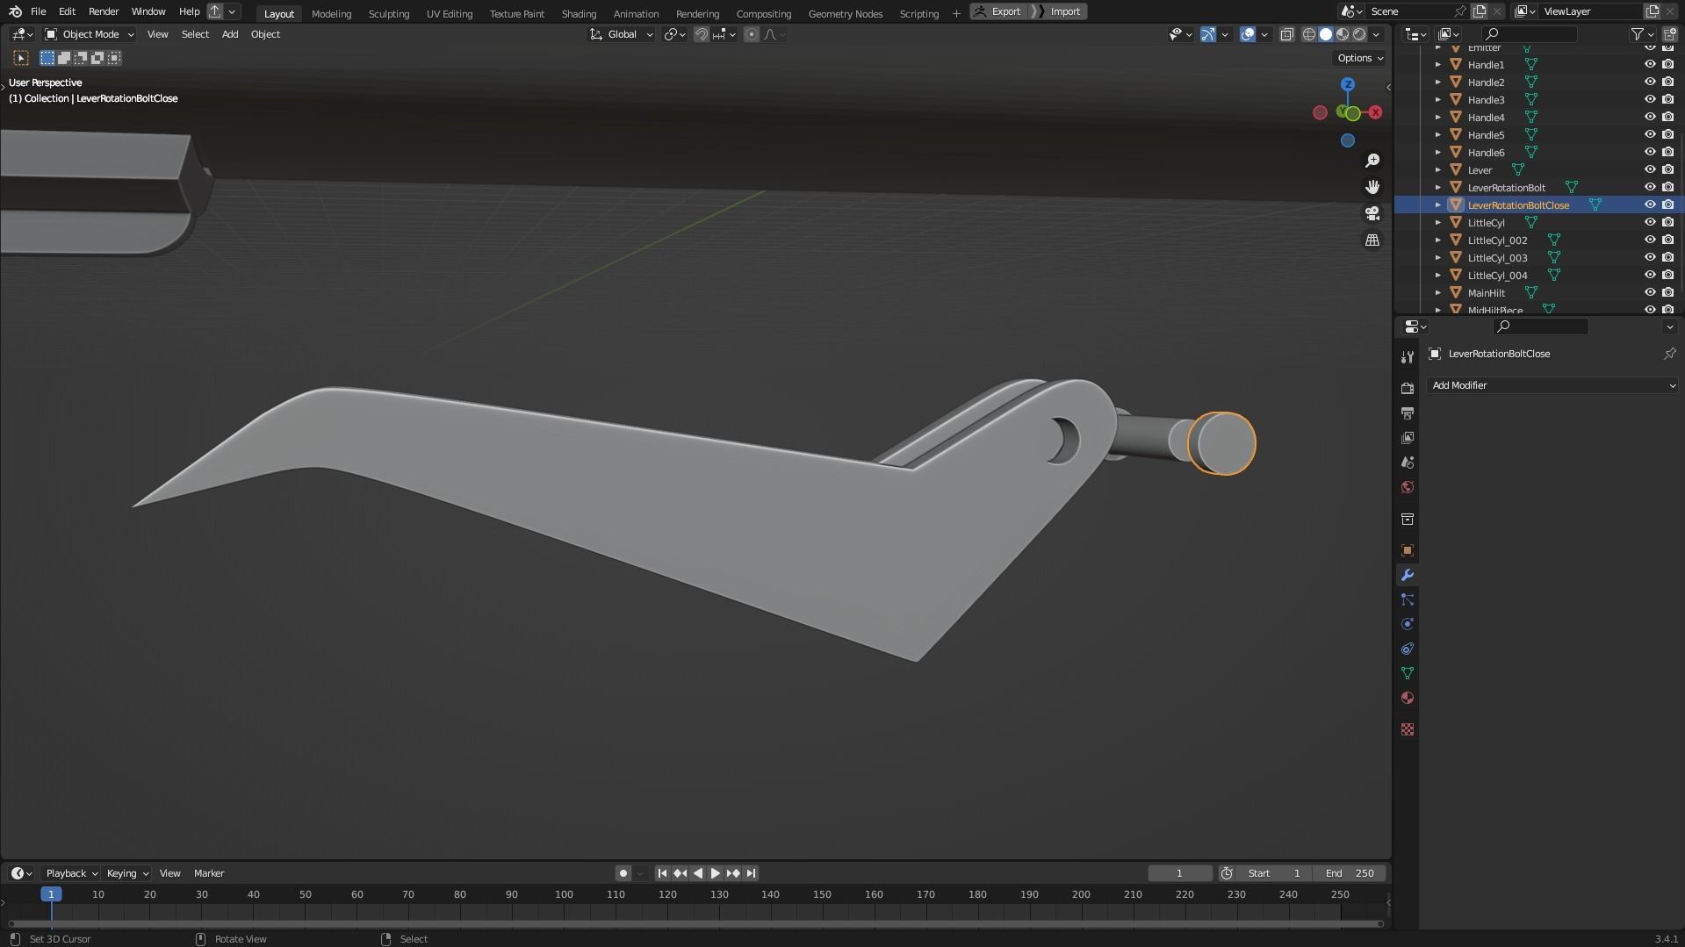Open the File menu

pos(38,11)
